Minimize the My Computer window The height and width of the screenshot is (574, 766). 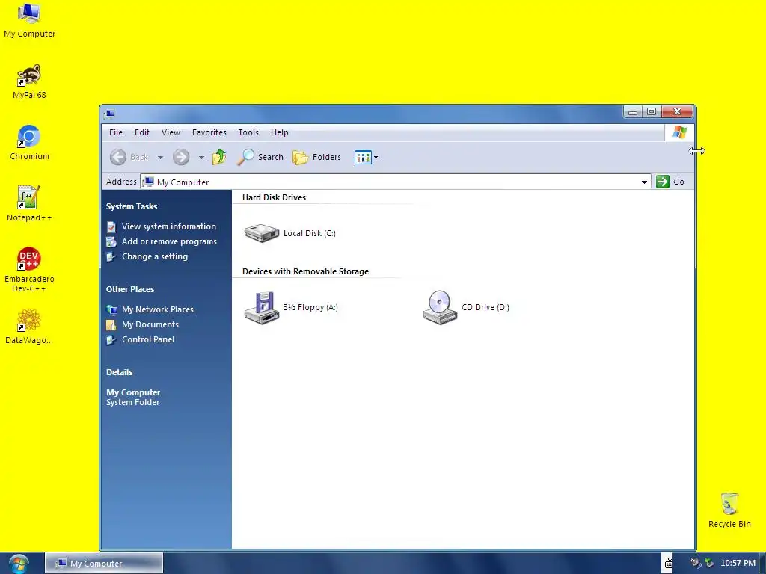pyautogui.click(x=633, y=112)
